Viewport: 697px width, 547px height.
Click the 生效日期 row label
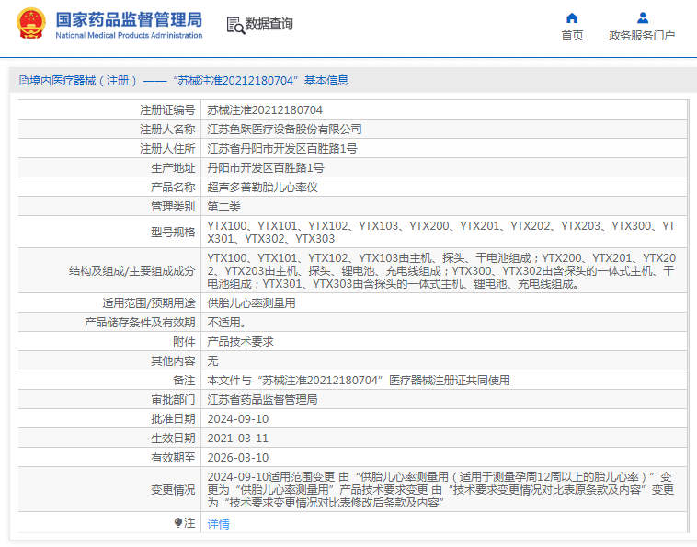[x=173, y=439]
